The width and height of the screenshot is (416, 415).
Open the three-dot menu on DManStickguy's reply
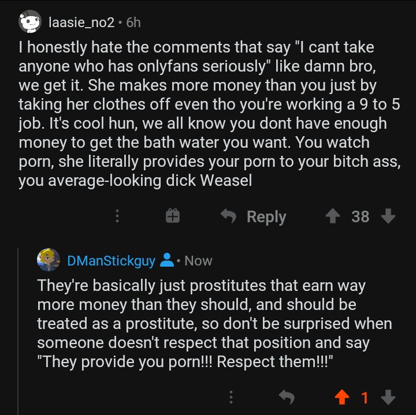(231, 397)
